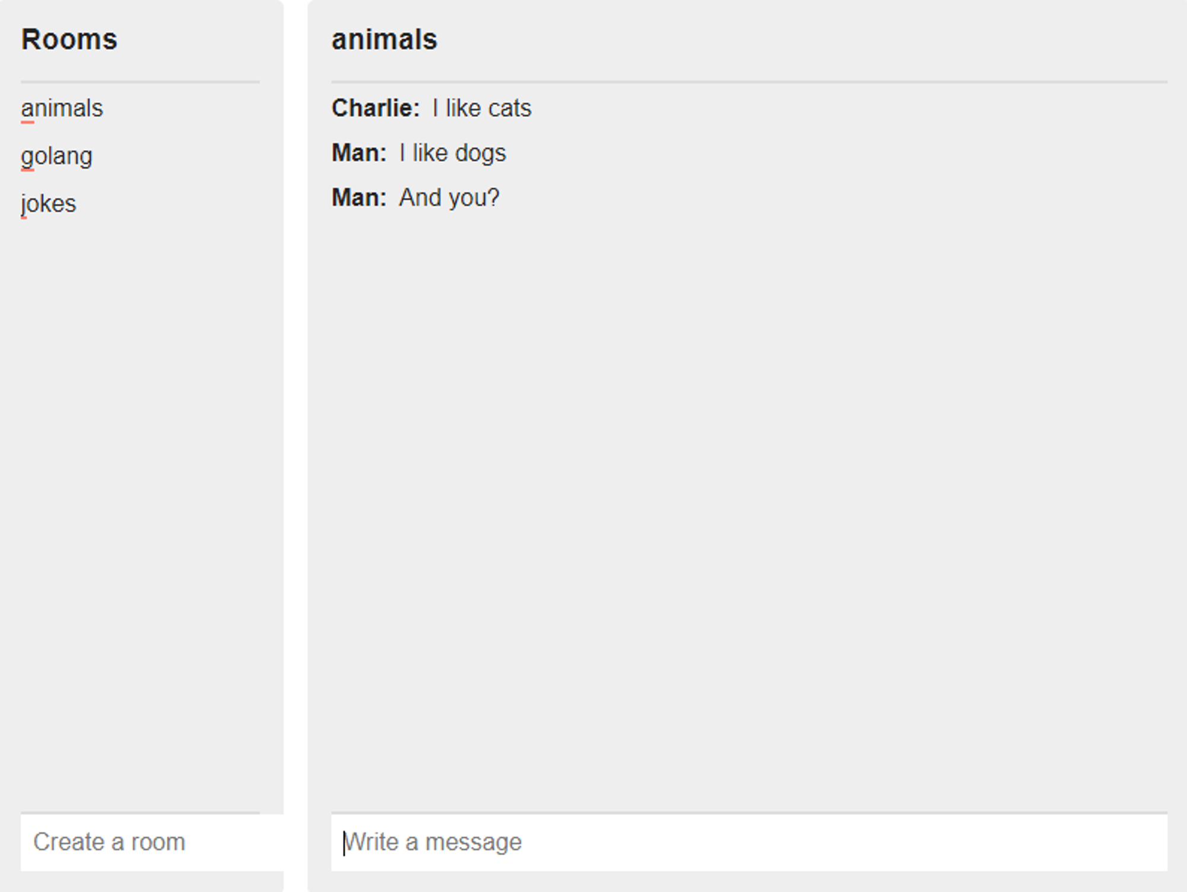Image resolution: width=1187 pixels, height=892 pixels.
Task: Switch to the golang room
Action: [56, 157]
